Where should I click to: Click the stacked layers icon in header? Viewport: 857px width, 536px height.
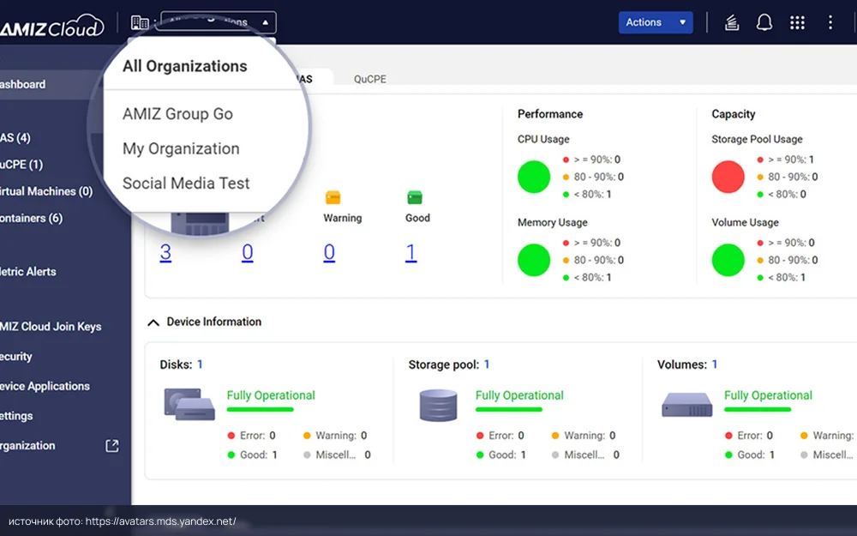(732, 22)
